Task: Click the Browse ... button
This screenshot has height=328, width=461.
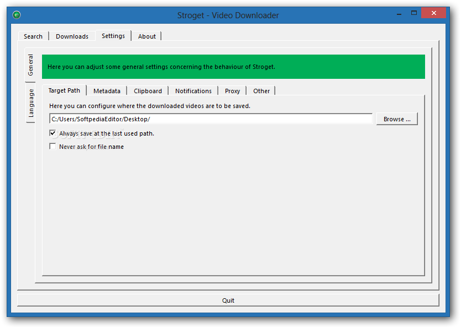Action: click(397, 119)
